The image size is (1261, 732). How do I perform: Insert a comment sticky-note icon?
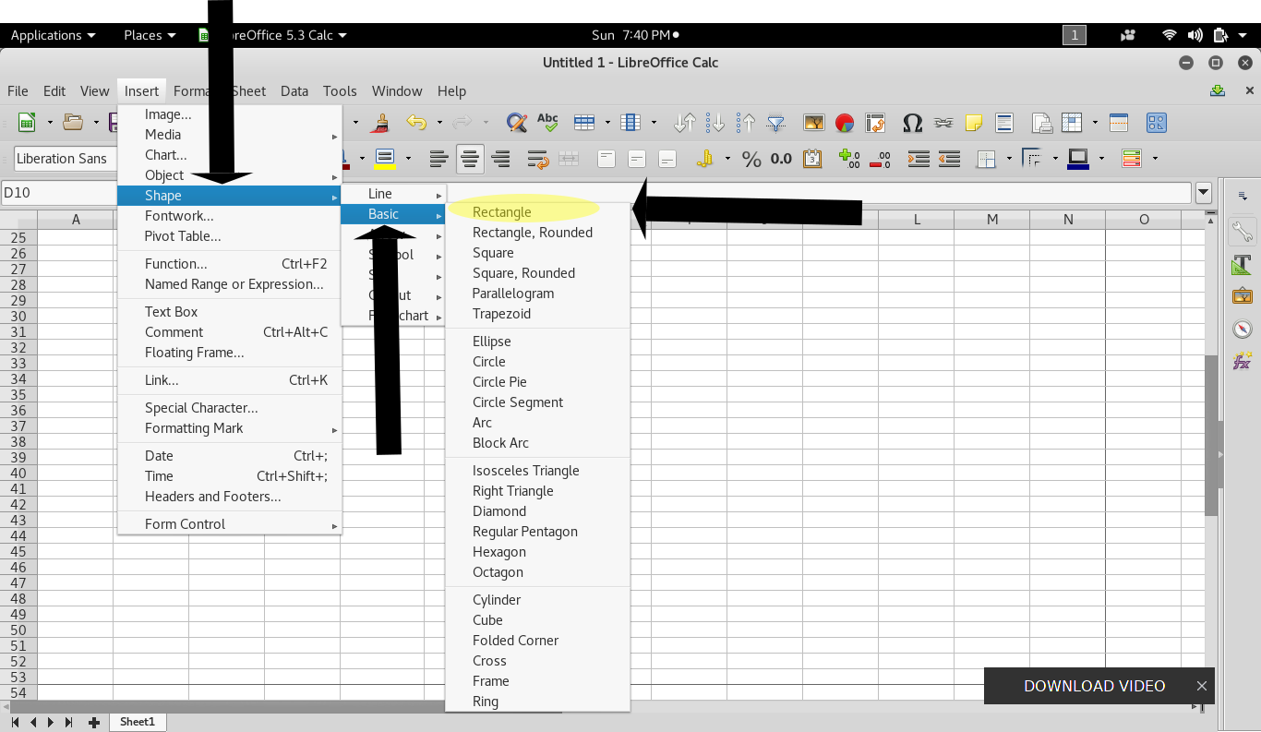pos(973,122)
